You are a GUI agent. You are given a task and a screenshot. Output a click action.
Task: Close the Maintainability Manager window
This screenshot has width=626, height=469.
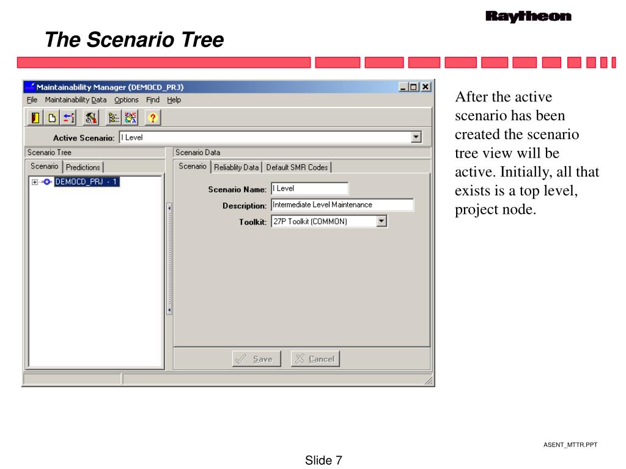tap(426, 87)
